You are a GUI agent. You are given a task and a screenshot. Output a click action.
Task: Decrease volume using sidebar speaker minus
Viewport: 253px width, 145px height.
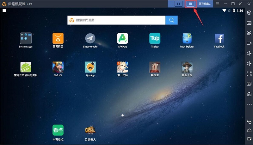click(x=249, y=63)
